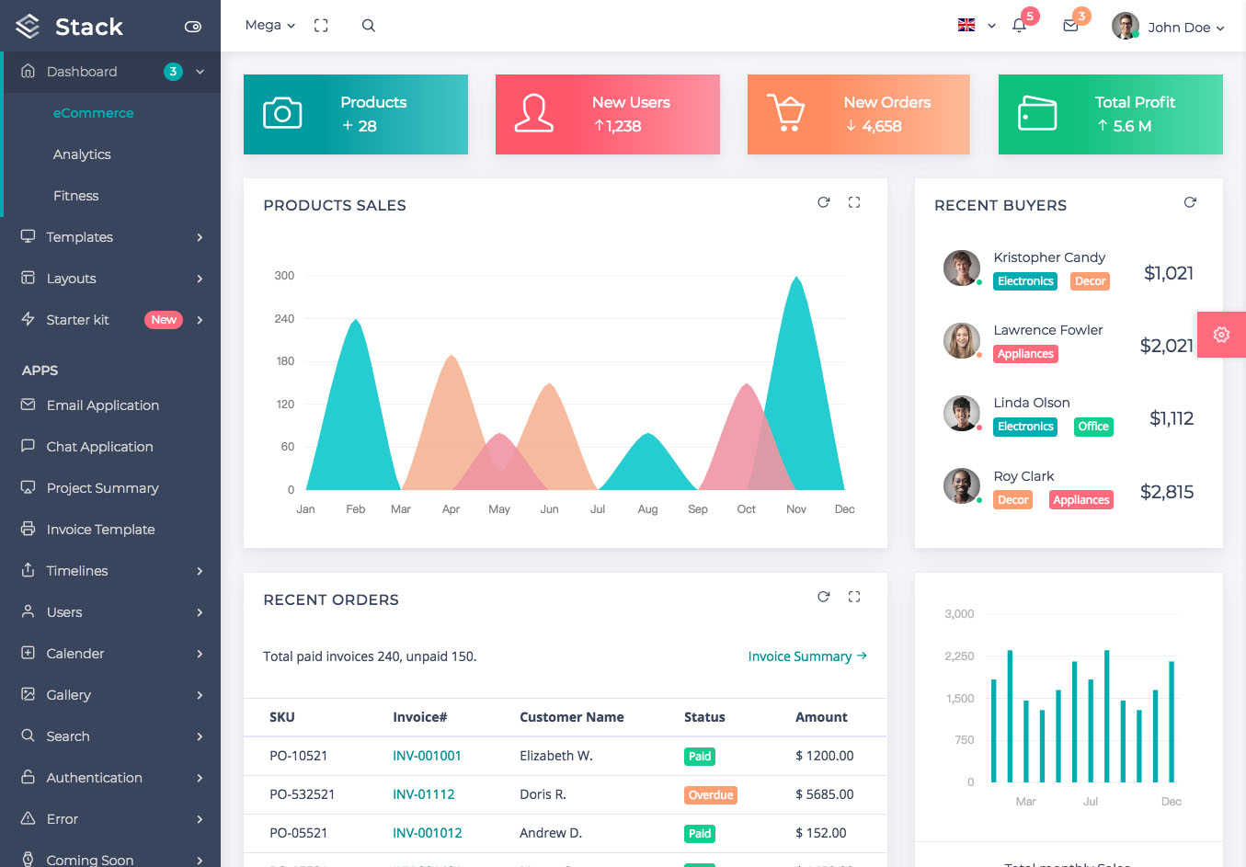Click Kristopher Candy's avatar
1246x867 pixels.
coord(961,268)
